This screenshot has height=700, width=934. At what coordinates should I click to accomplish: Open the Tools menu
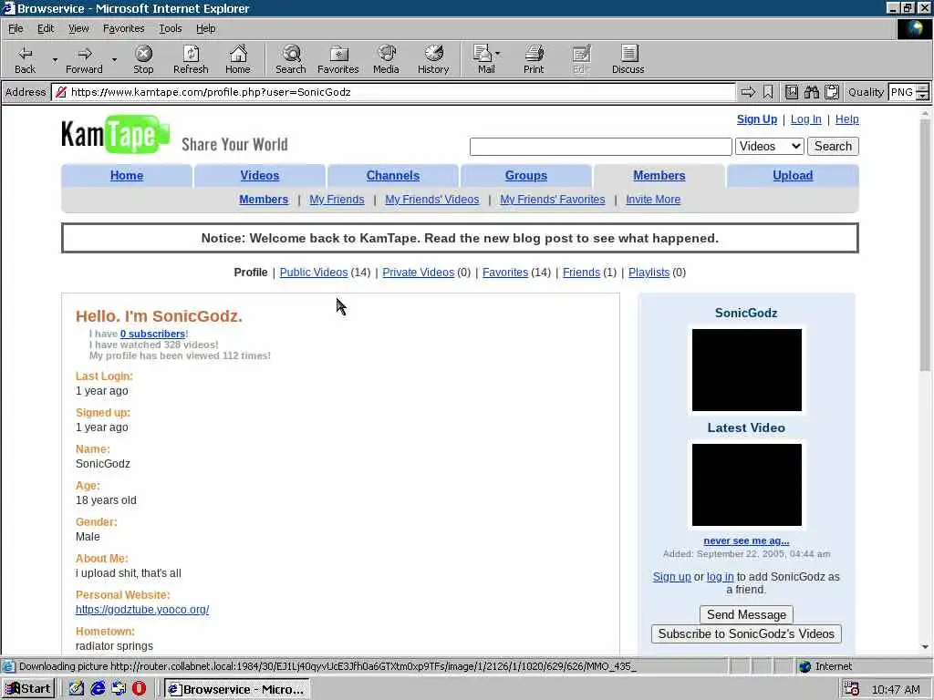pyautogui.click(x=170, y=28)
